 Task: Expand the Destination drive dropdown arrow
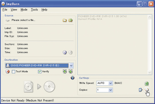click(71, 66)
